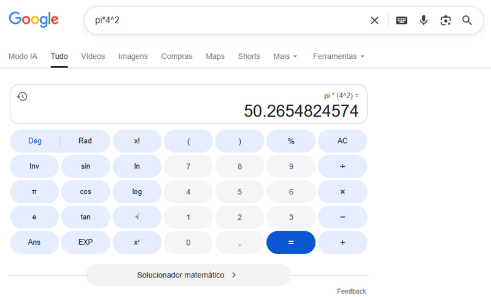
Task: Click the AC clear button
Action: tap(342, 141)
